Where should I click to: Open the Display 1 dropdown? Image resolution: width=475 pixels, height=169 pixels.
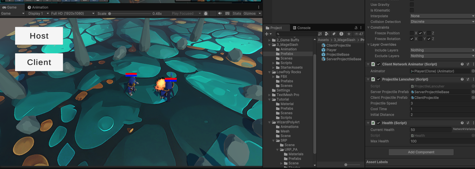click(x=38, y=13)
